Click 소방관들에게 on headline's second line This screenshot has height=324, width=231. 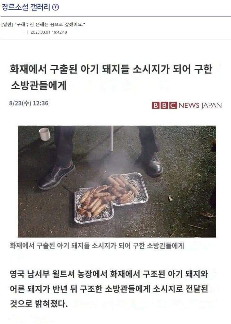pyautogui.click(x=38, y=85)
